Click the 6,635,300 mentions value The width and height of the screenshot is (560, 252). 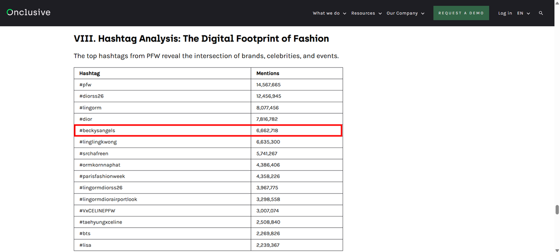click(268, 142)
